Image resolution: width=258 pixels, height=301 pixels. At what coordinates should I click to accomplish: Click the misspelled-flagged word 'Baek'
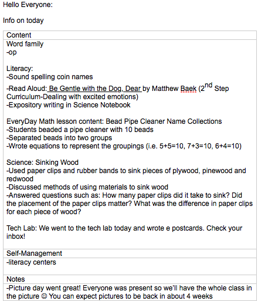coord(188,89)
